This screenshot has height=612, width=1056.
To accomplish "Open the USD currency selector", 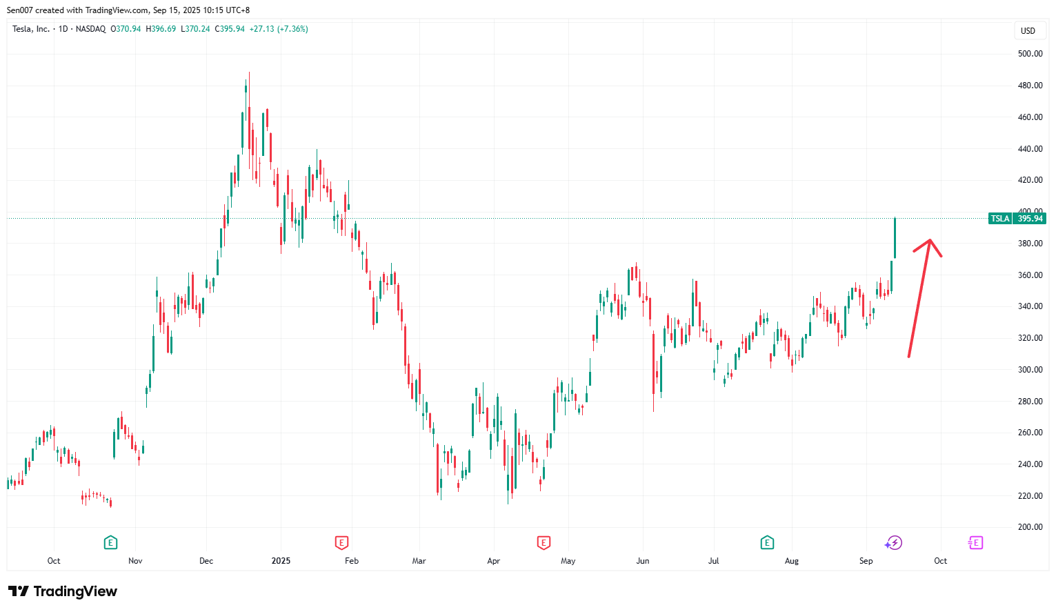I will [1028, 30].
